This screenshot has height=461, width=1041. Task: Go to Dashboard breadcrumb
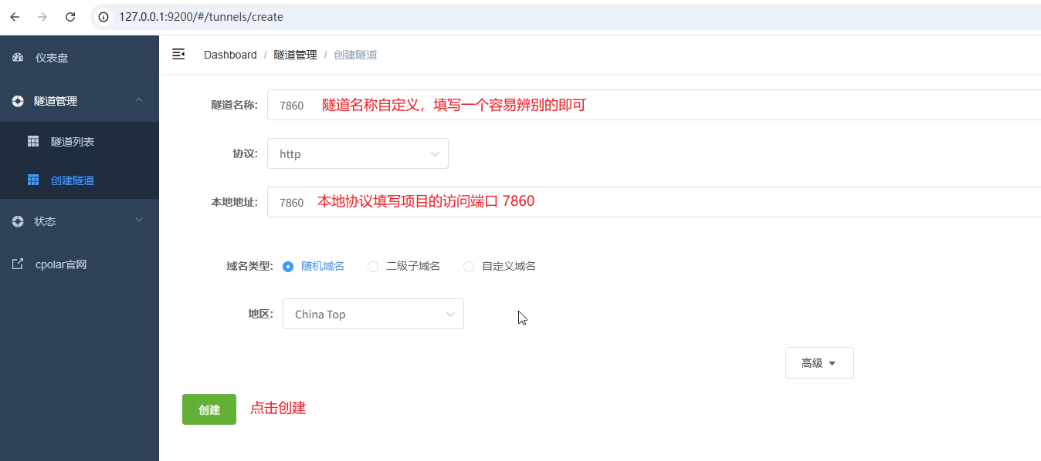tap(230, 55)
